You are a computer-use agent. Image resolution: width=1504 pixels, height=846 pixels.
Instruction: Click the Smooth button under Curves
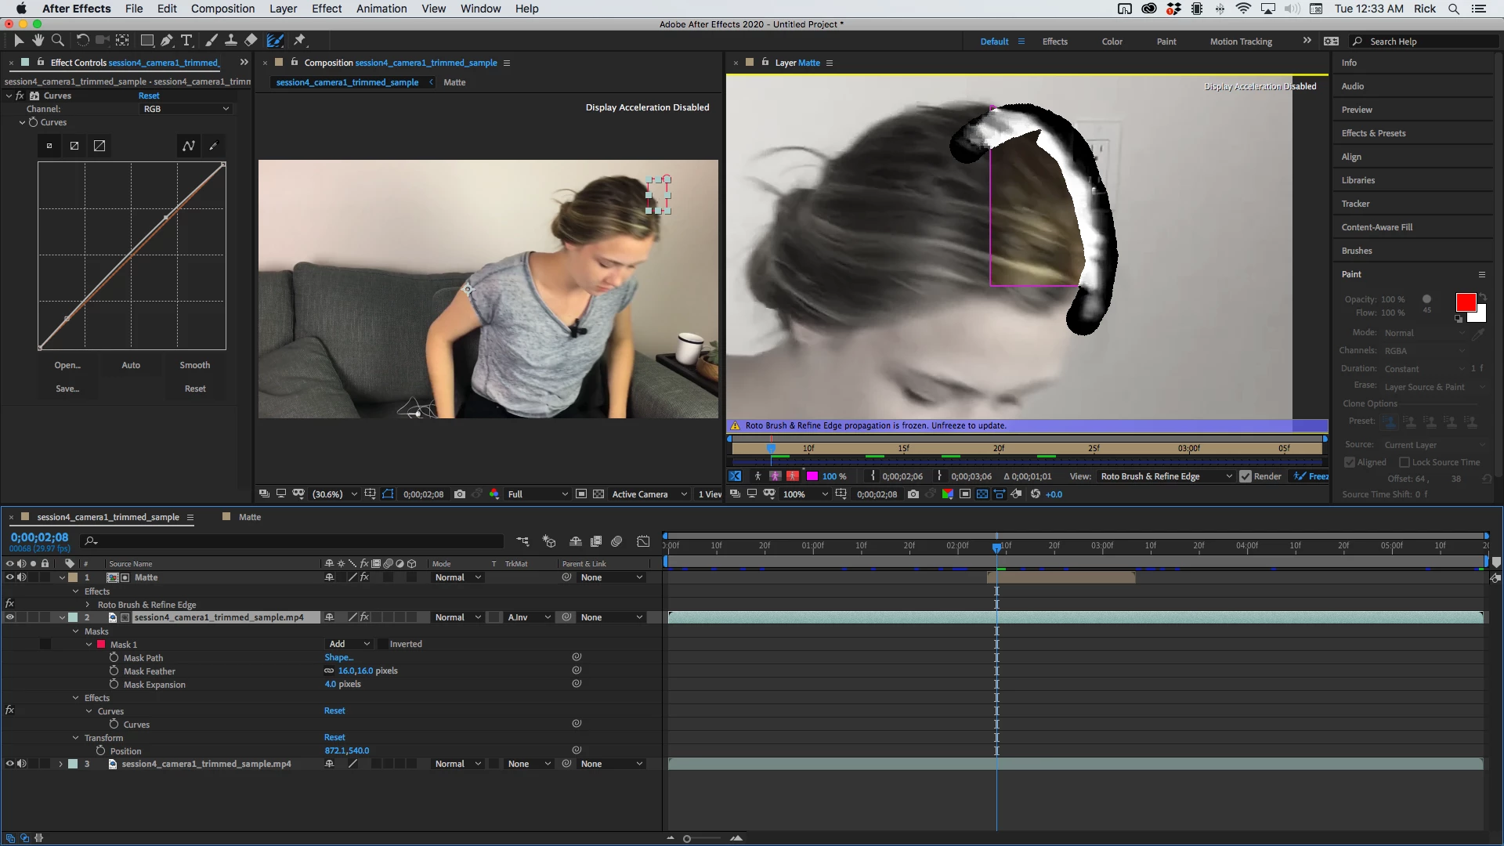tap(194, 365)
